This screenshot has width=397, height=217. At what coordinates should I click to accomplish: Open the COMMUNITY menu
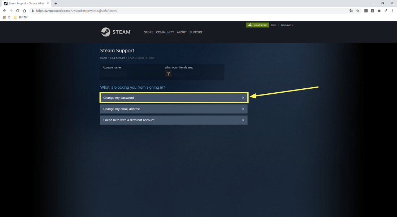click(x=165, y=32)
